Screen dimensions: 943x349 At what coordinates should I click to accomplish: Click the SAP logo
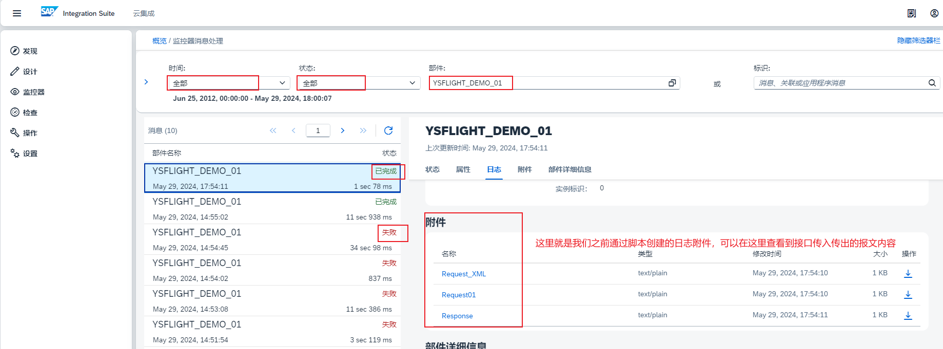click(x=49, y=12)
